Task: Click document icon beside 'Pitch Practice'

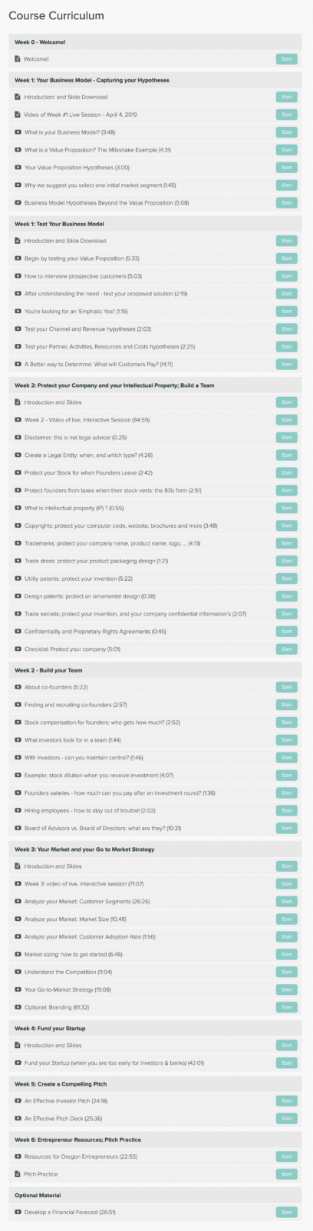Action: [18, 1174]
